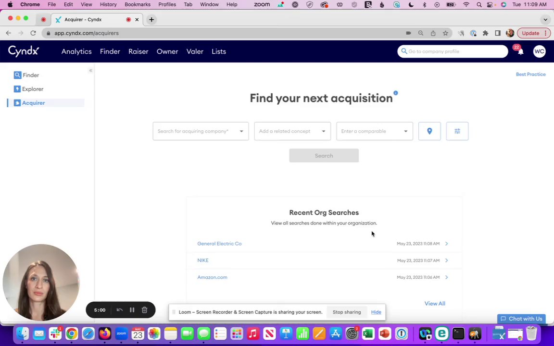Close the Acquirer - Cyndx tab
The image size is (554, 346).
click(x=137, y=19)
